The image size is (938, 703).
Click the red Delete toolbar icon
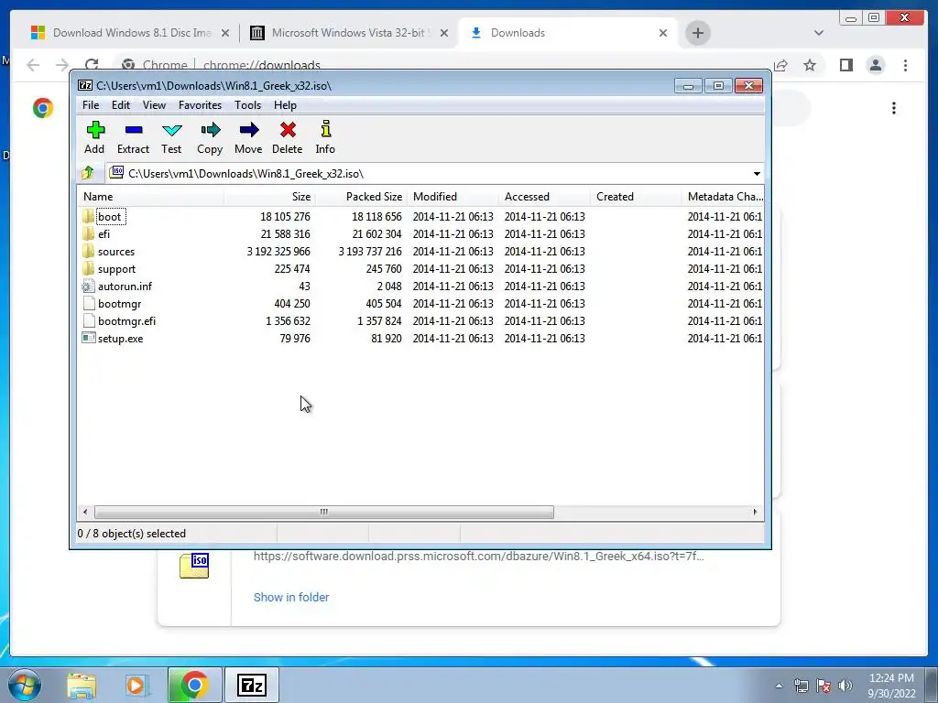pos(287,137)
